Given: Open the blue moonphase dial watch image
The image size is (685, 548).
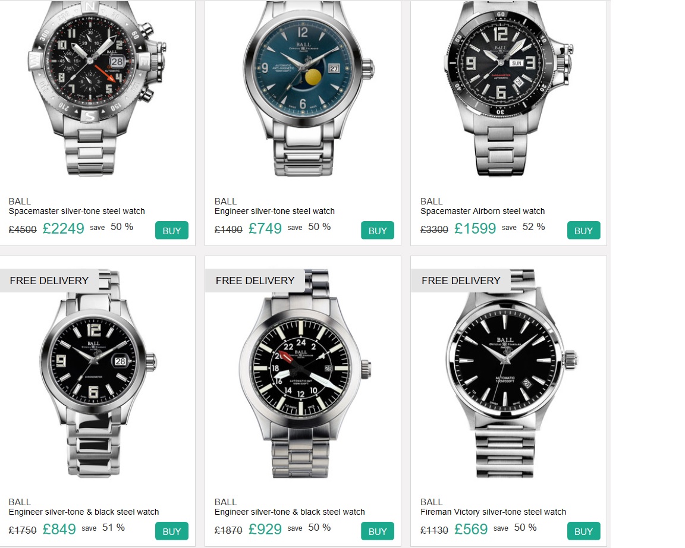Looking at the screenshot, I should click(x=306, y=87).
